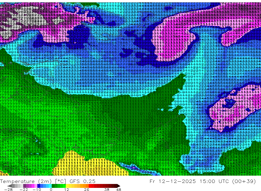The height and width of the screenshot is (191, 261).
Task: Click the "-28" legend label
Action: coord(9,190)
